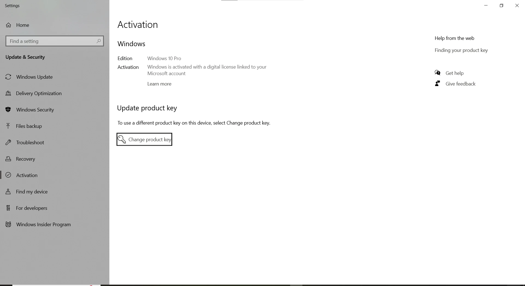Open Windows Update settings page
525x286 pixels.
55,77
